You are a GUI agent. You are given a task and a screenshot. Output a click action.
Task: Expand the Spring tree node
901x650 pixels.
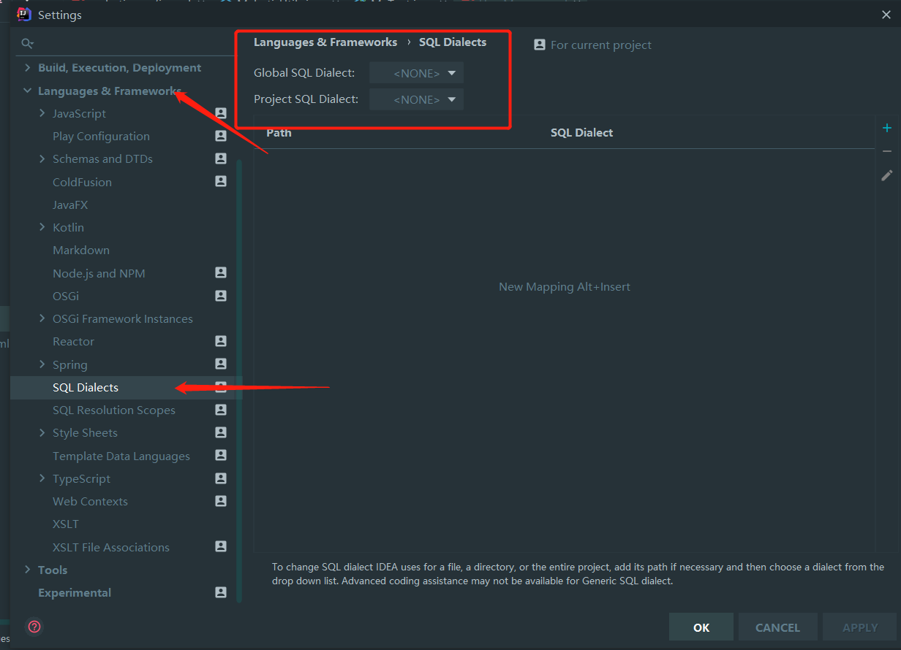tap(42, 364)
